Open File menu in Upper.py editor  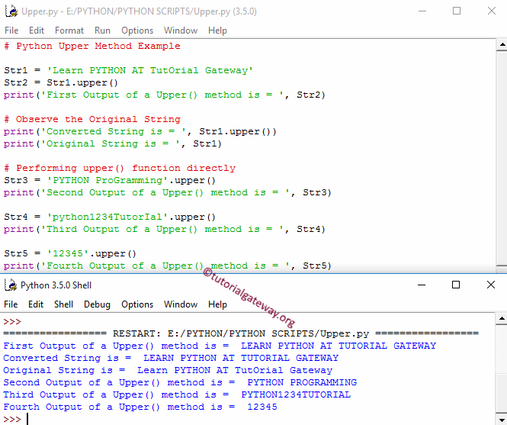click(x=11, y=31)
